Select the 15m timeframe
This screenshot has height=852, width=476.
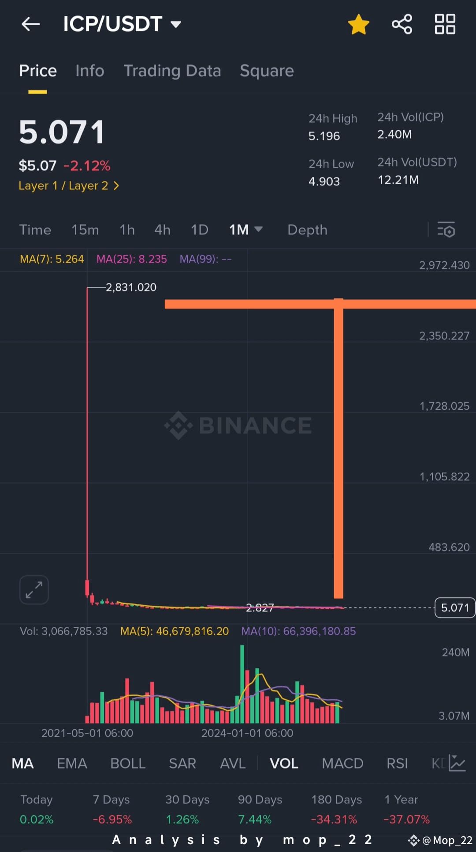pos(85,230)
